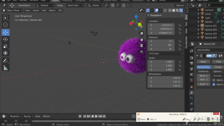224x126 pixels.
Task: Open the Add menu
Action: [x=44, y=10]
